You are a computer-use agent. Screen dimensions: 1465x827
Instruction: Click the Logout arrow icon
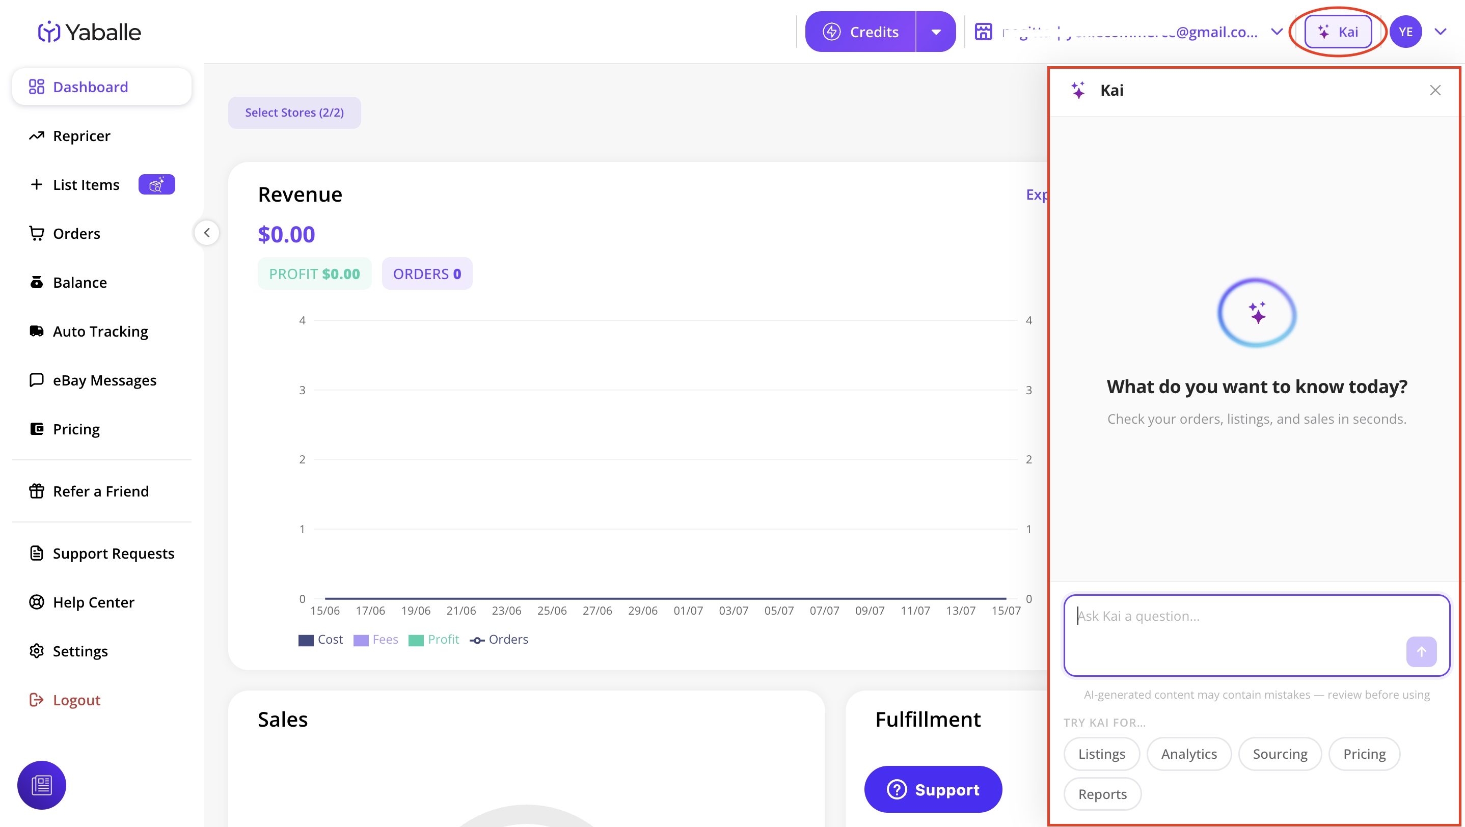tap(36, 700)
